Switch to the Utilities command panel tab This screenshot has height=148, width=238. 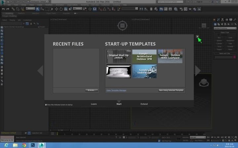pos(235,20)
